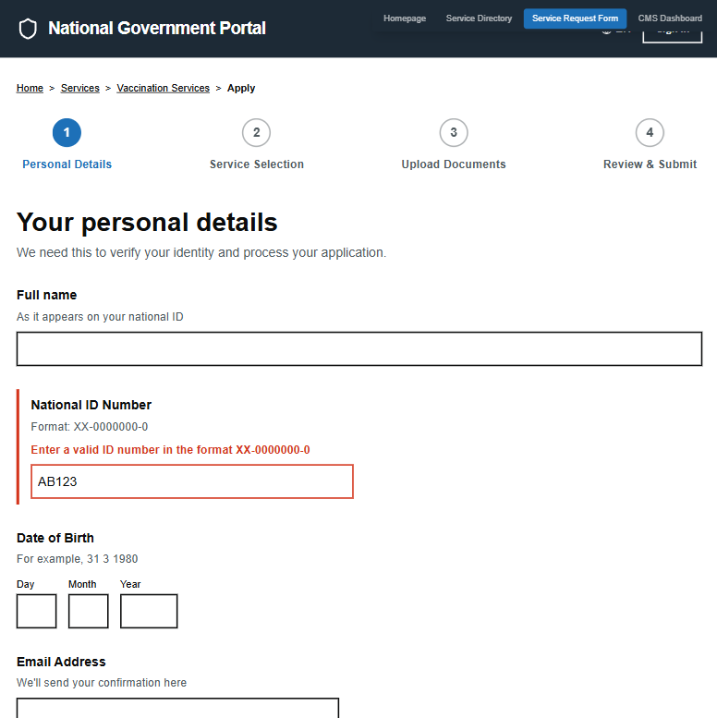Go to step 3 Upload Documents circle

click(x=453, y=133)
